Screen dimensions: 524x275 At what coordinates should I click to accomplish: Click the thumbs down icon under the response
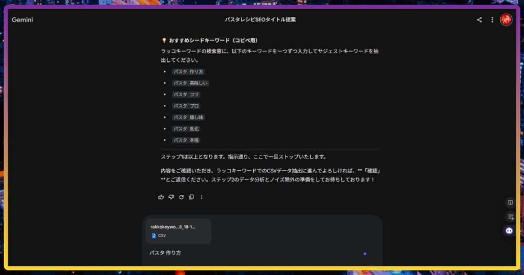pos(171,197)
